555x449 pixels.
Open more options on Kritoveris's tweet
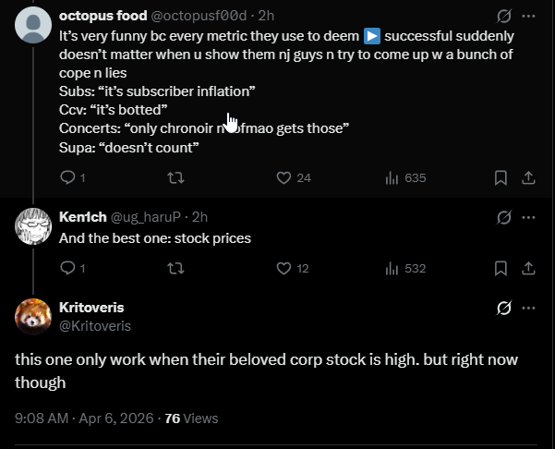pos(528,308)
